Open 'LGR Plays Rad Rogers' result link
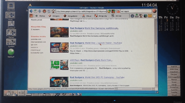 tap(91, 60)
